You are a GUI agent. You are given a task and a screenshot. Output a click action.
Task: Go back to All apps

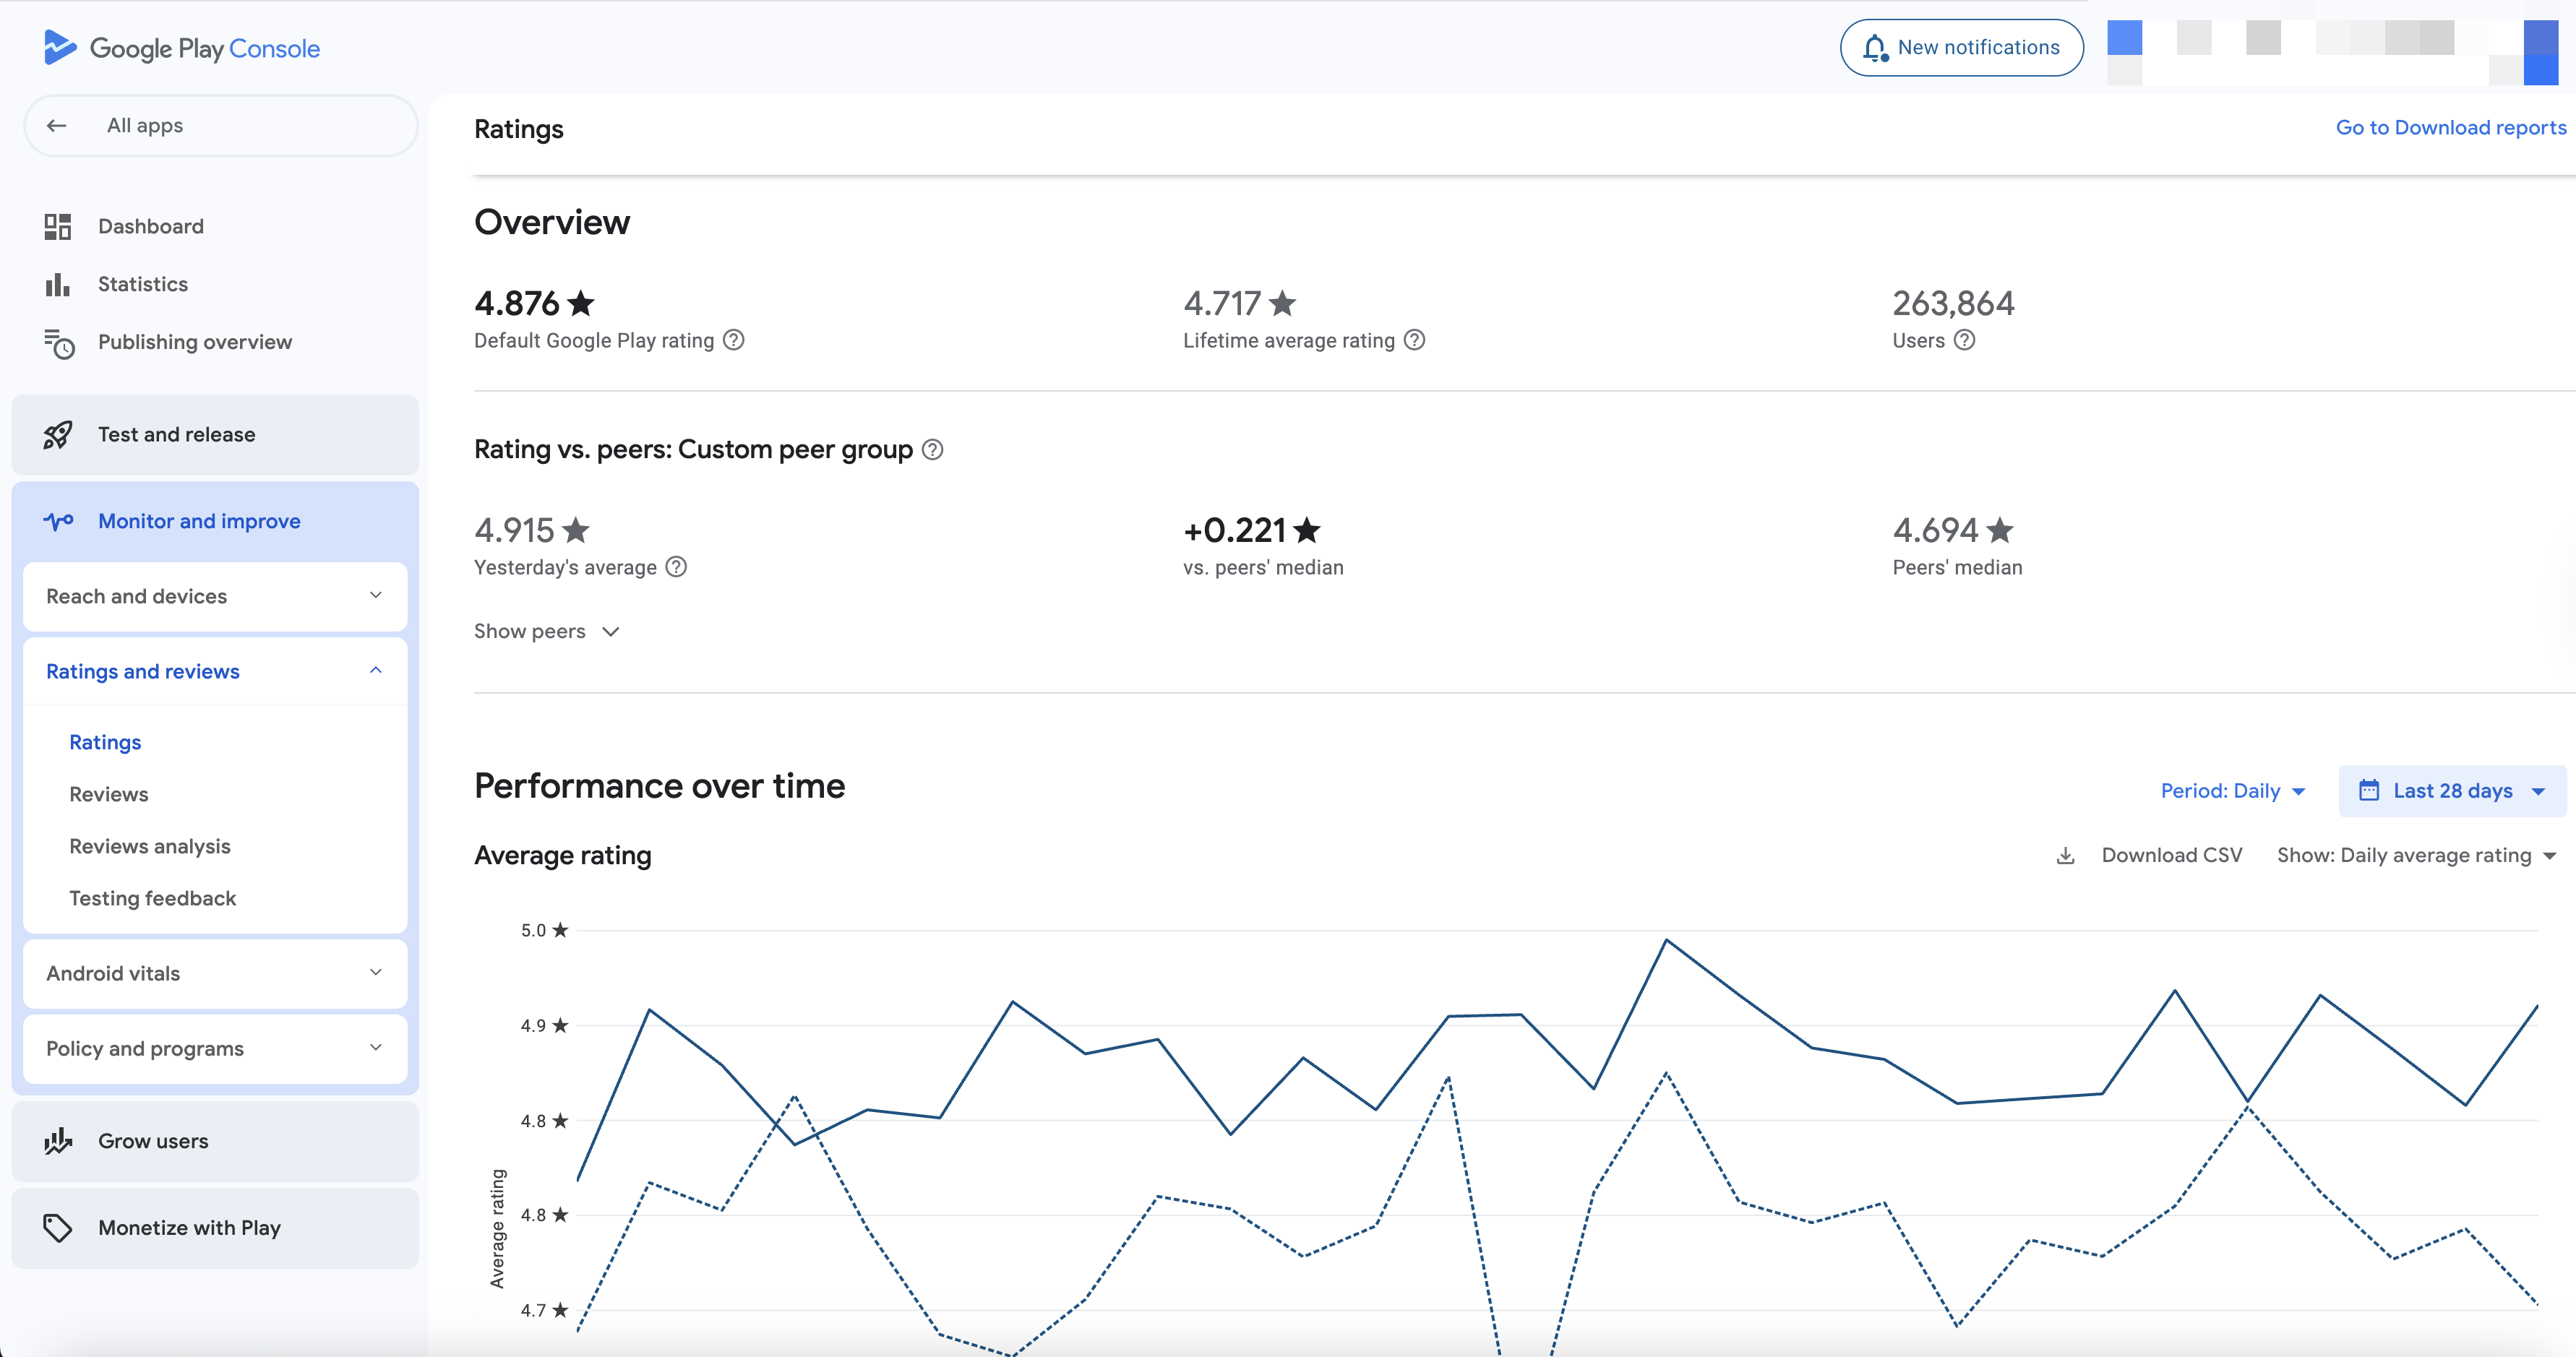tap(220, 126)
